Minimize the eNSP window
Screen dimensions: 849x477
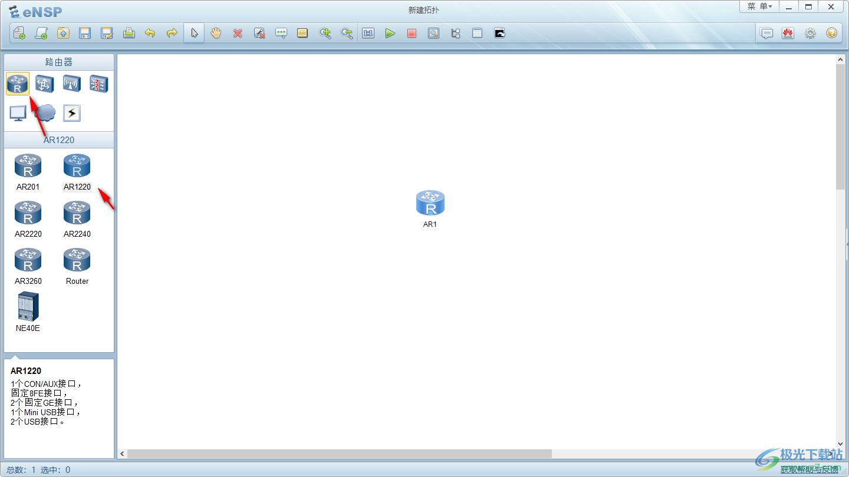(x=789, y=6)
